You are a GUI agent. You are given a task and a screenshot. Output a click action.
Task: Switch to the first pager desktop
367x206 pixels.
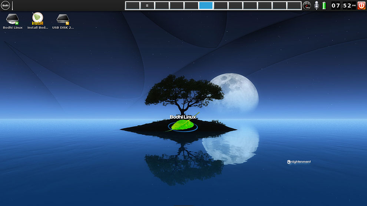tap(132, 6)
